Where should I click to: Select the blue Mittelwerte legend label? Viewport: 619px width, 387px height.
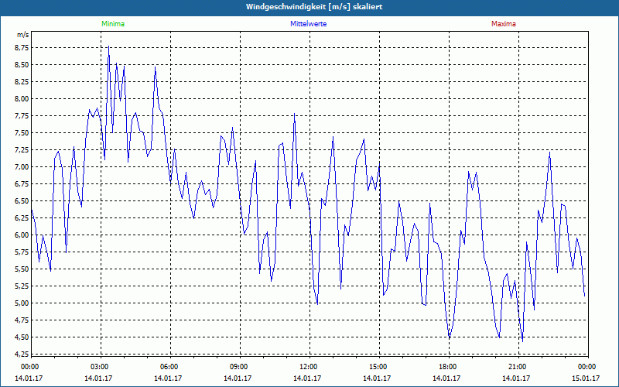pos(308,24)
